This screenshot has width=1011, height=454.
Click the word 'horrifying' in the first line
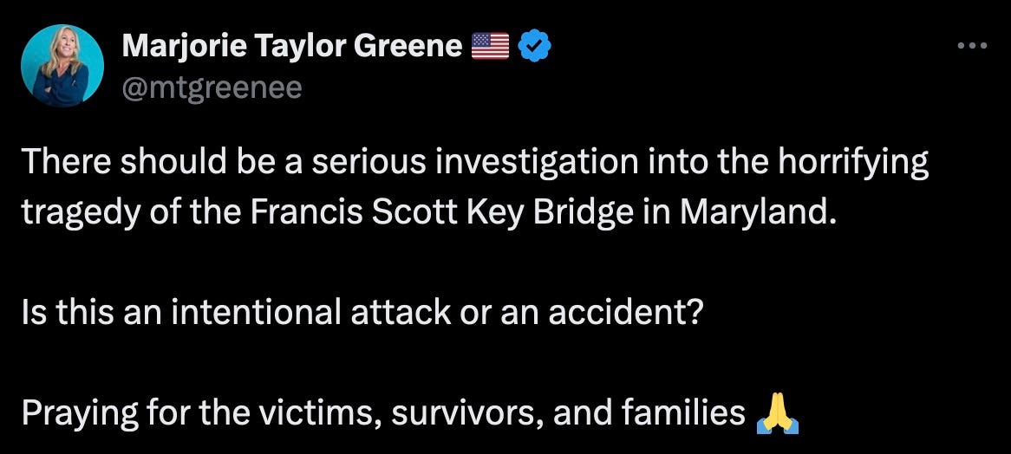(853, 163)
